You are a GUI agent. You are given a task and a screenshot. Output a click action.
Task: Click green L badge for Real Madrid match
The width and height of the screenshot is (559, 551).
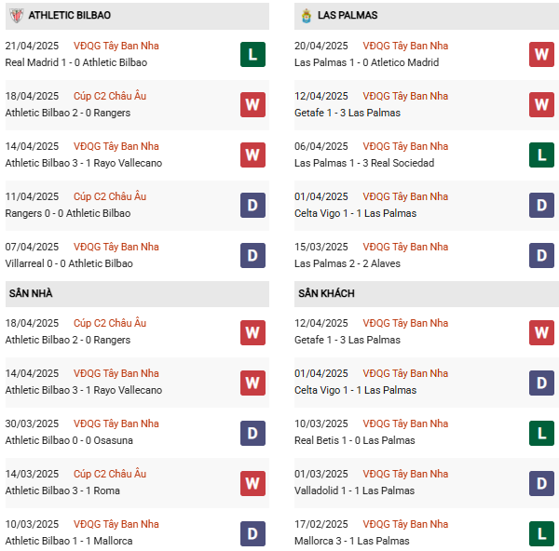pyautogui.click(x=252, y=54)
